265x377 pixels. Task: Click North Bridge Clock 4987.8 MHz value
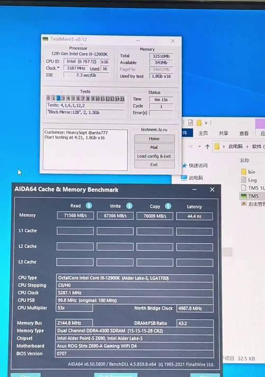click(x=195, y=308)
